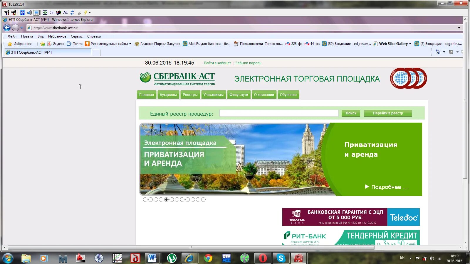Open the Вид menu

(41, 36)
